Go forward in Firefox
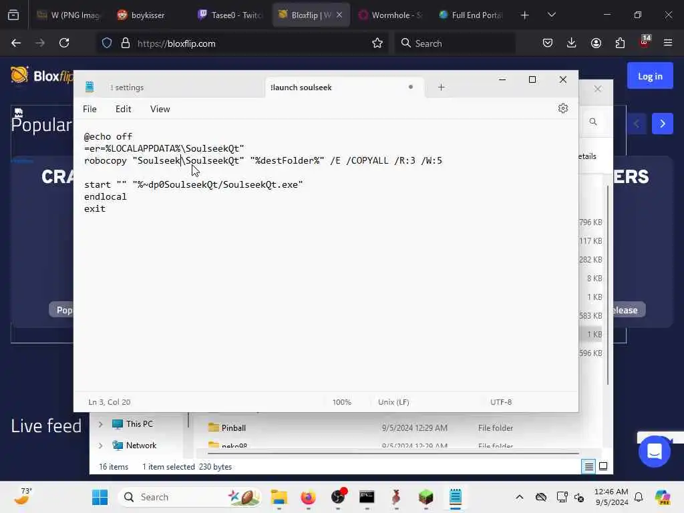The width and height of the screenshot is (684, 513). coord(39,43)
